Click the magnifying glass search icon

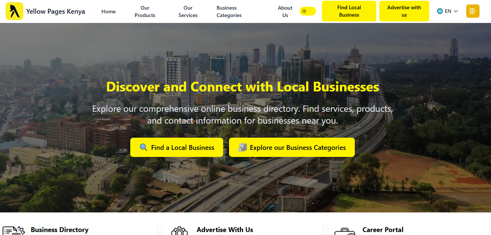[x=144, y=147]
